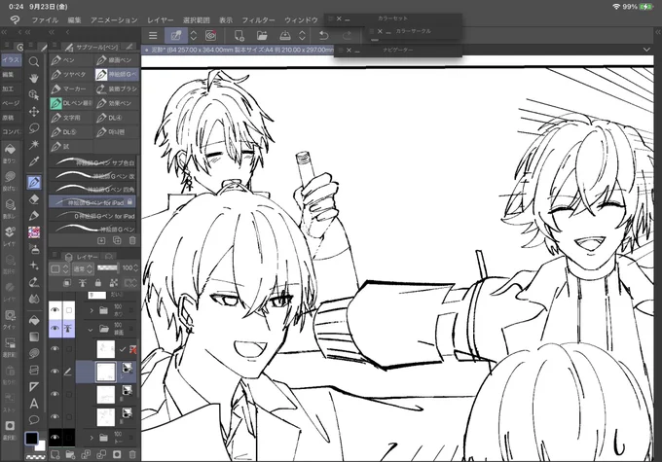
Task: Open the フィルター menu
Action: 258,19
